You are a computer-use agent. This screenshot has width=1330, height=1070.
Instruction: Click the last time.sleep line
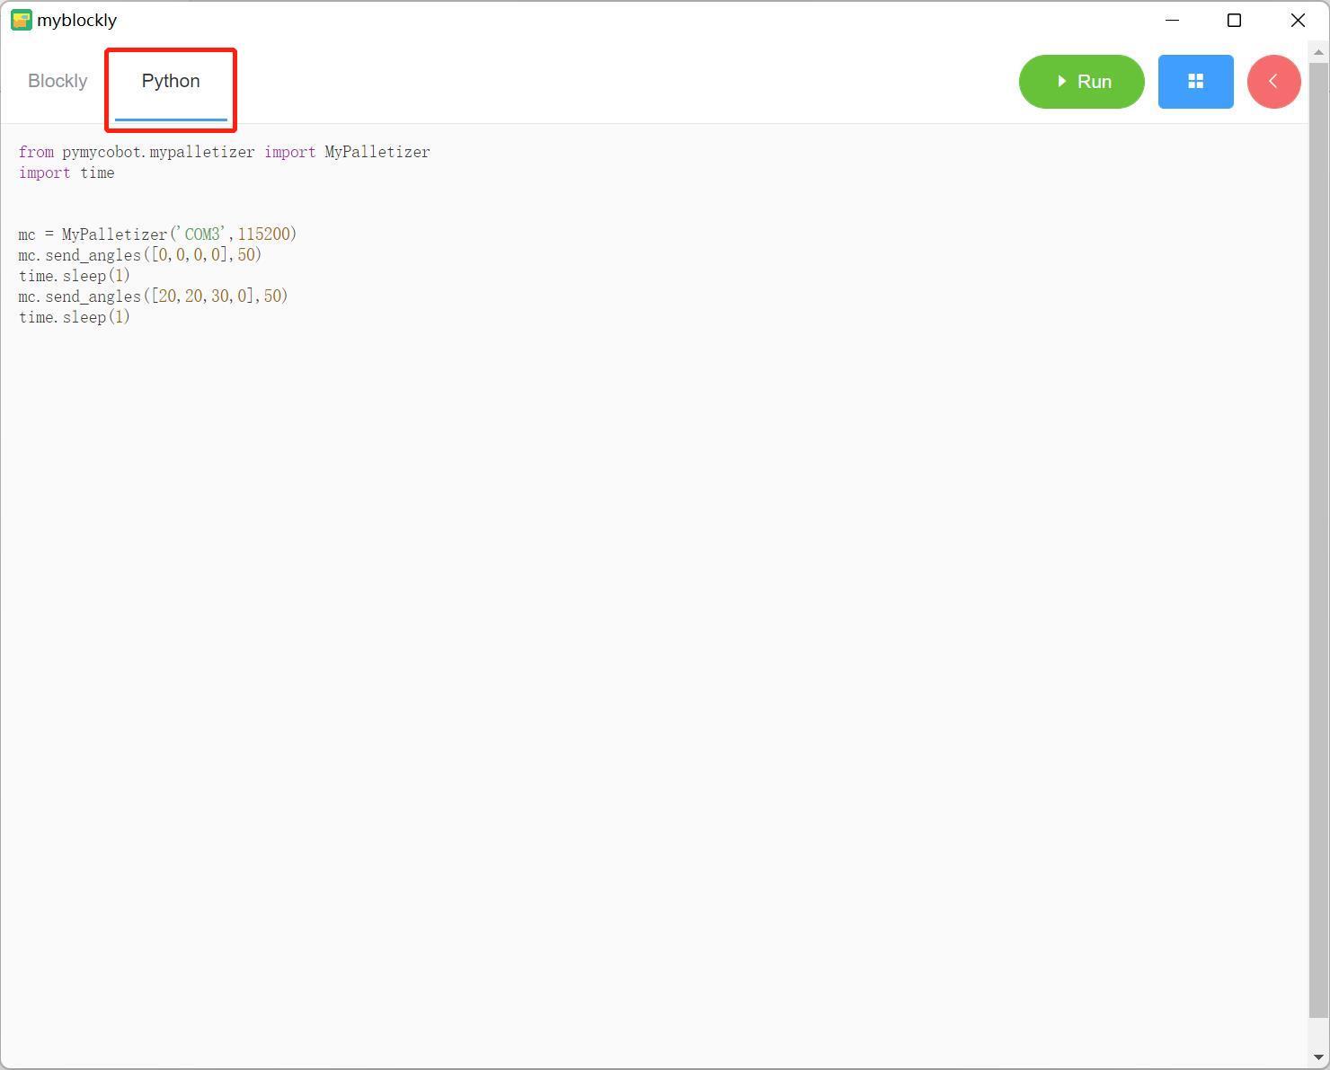coord(74,317)
